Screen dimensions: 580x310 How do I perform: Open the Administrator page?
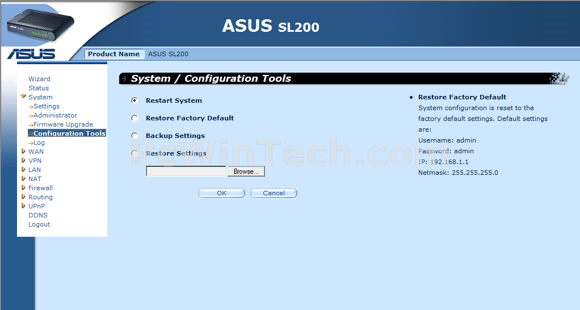tap(56, 115)
